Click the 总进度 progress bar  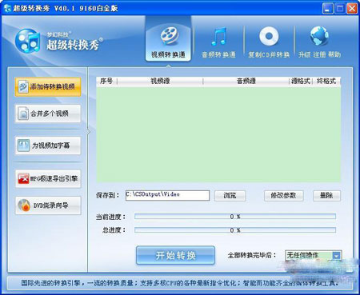(x=235, y=230)
